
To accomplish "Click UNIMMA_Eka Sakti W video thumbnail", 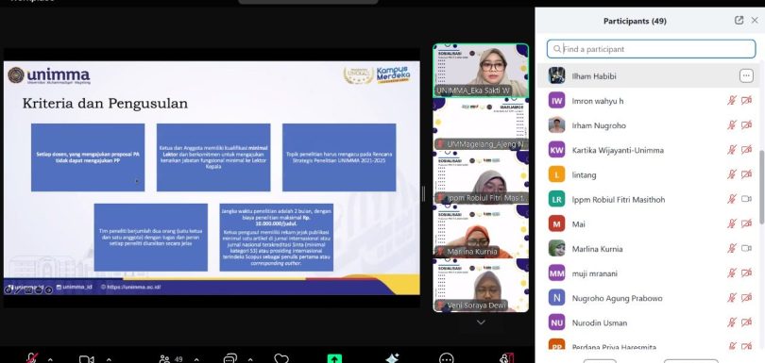I will [x=481, y=71].
